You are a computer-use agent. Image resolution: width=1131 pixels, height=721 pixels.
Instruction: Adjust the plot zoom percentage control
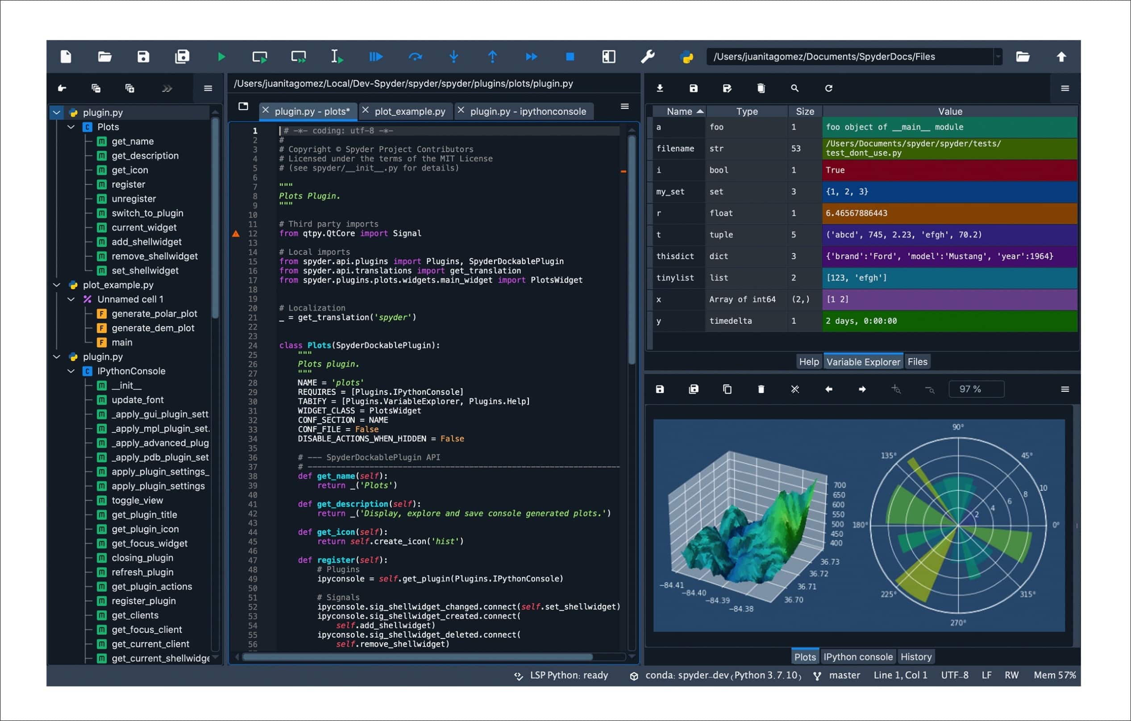pyautogui.click(x=976, y=389)
